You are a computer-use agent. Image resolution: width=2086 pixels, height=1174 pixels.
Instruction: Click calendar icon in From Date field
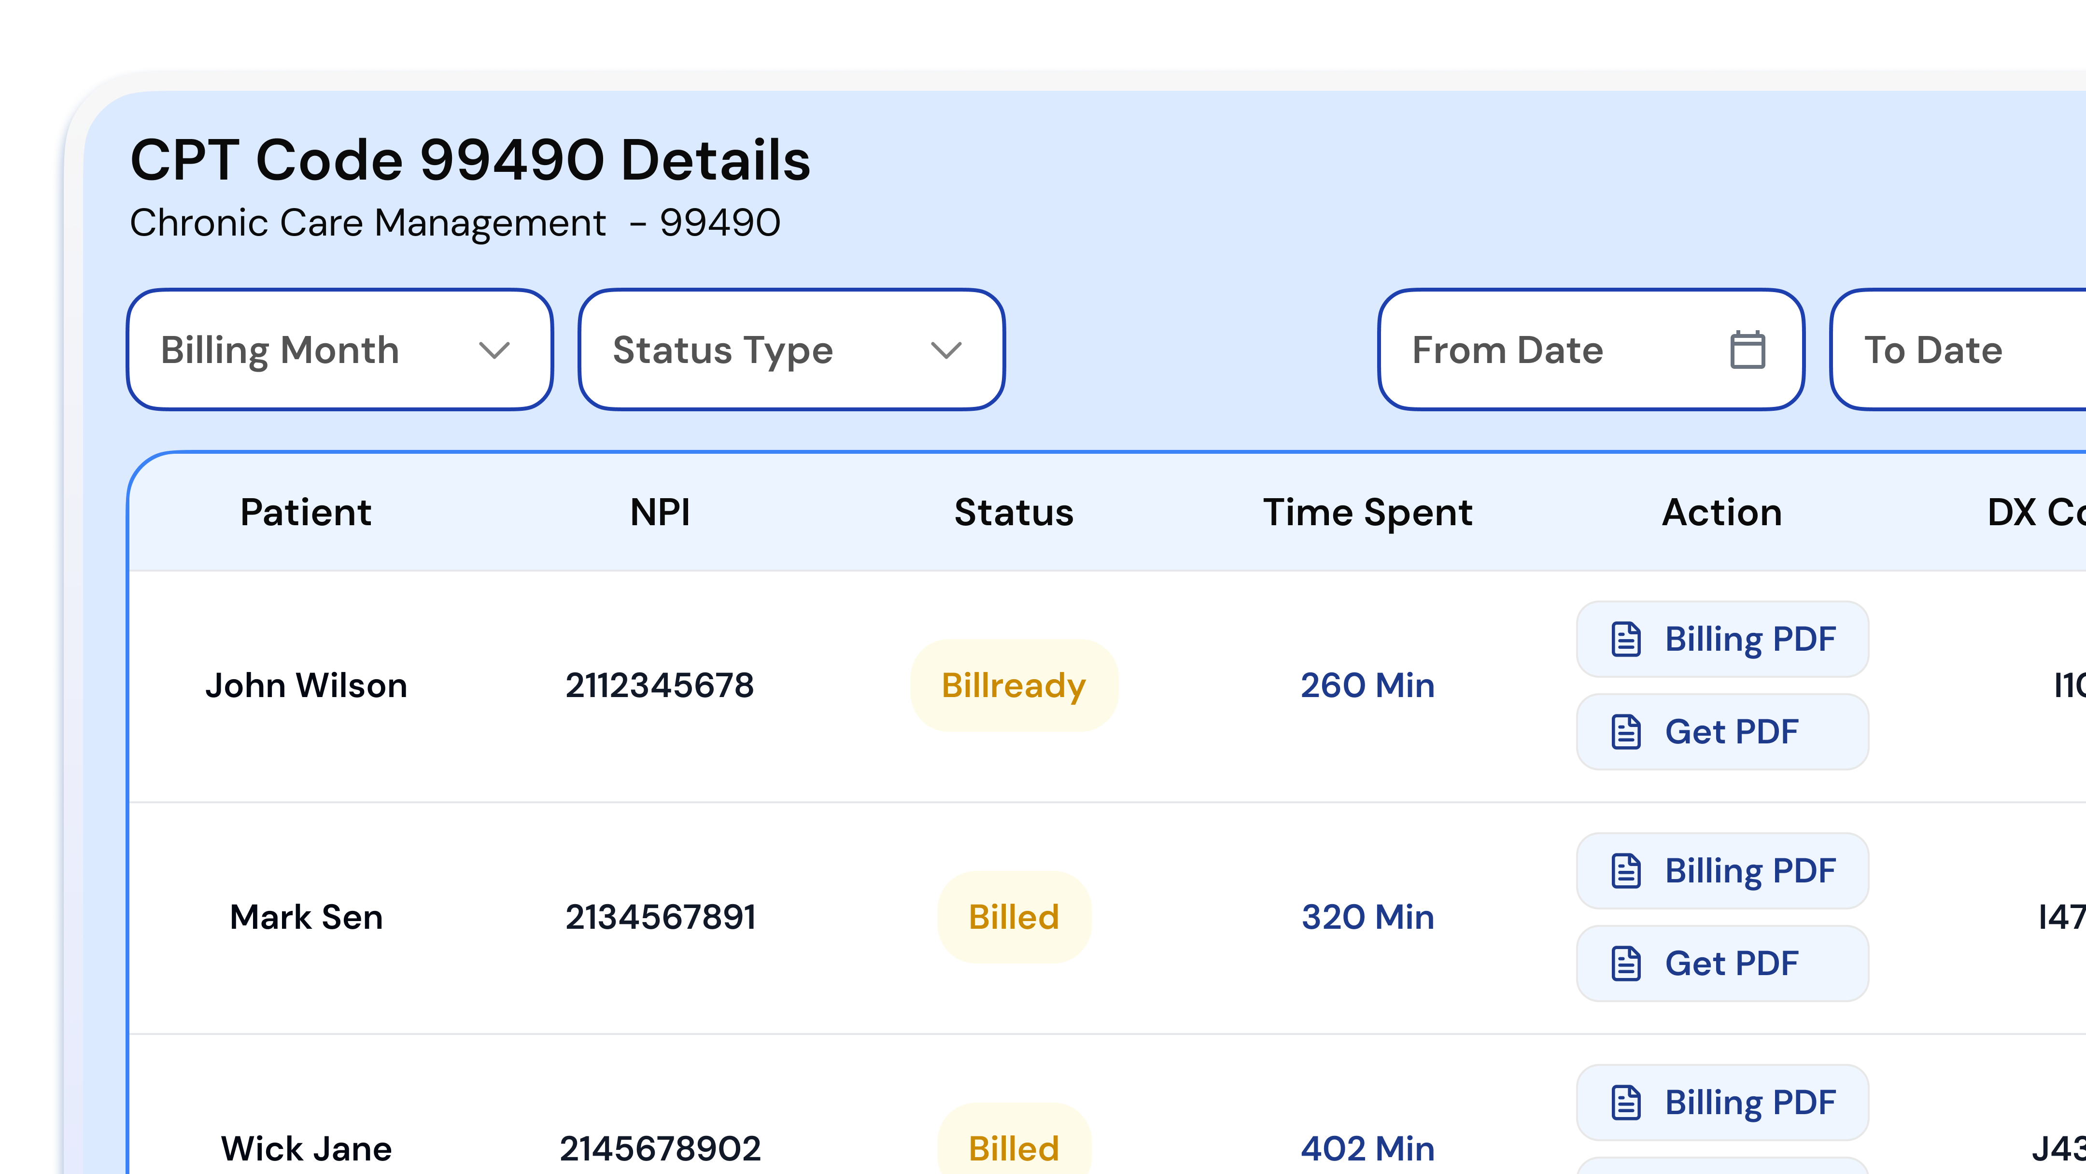(x=1747, y=350)
